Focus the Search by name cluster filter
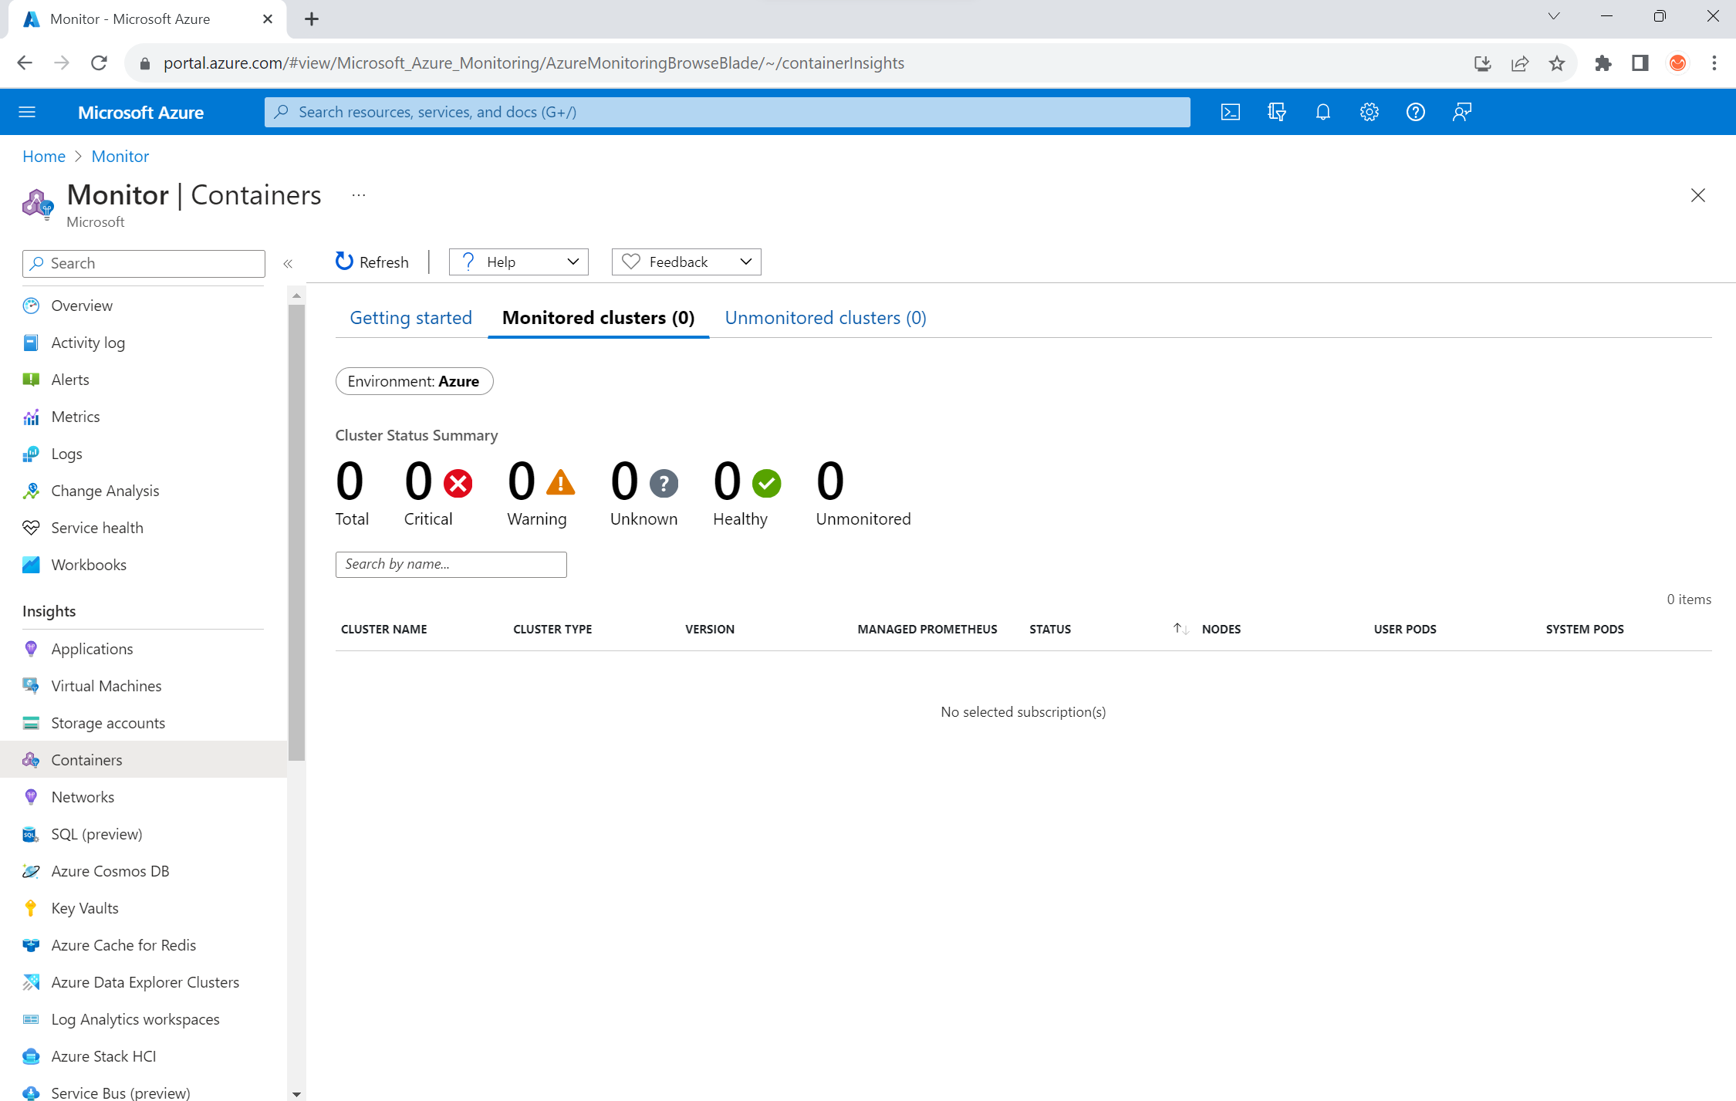Image resolution: width=1736 pixels, height=1101 pixels. [x=451, y=564]
